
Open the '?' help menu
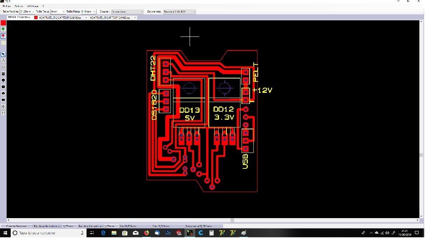click(43, 6)
